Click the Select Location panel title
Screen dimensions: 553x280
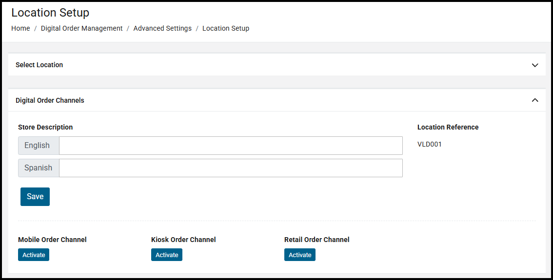point(39,65)
